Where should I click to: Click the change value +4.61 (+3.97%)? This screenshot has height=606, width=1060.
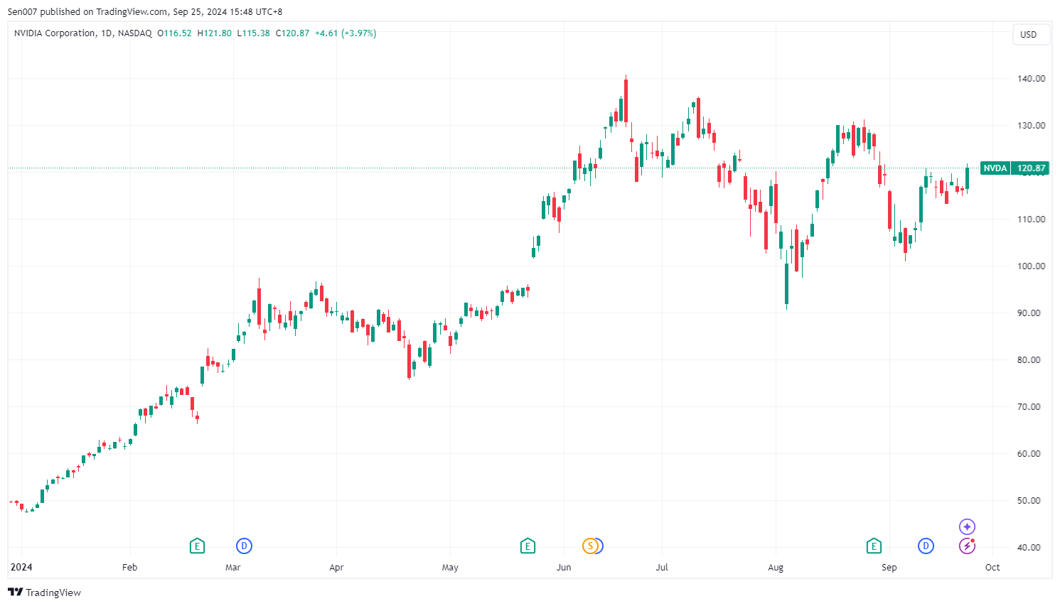tap(346, 33)
